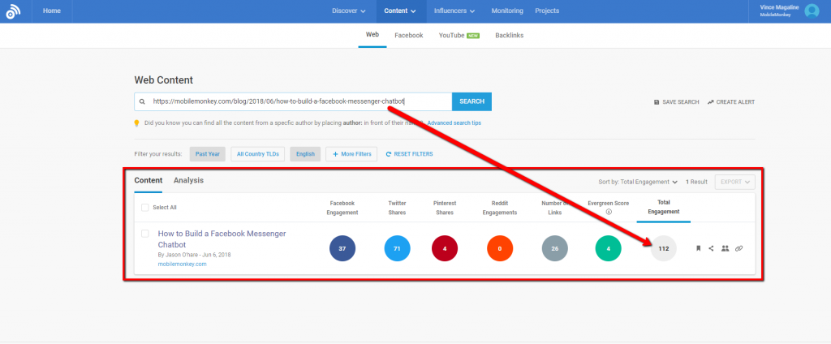
Task: View sharers icon for the article
Action: pyautogui.click(x=725, y=248)
